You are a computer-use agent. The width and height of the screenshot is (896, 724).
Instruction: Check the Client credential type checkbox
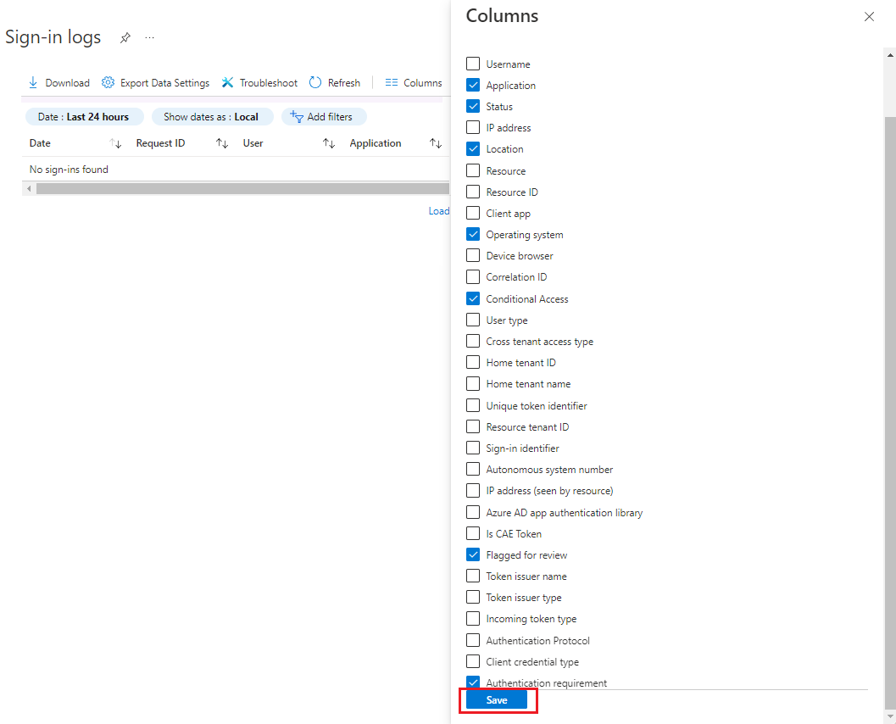[473, 662]
